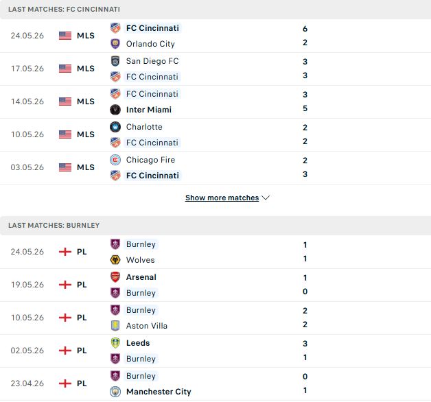Open the Inter Miami black crest icon

115,110
